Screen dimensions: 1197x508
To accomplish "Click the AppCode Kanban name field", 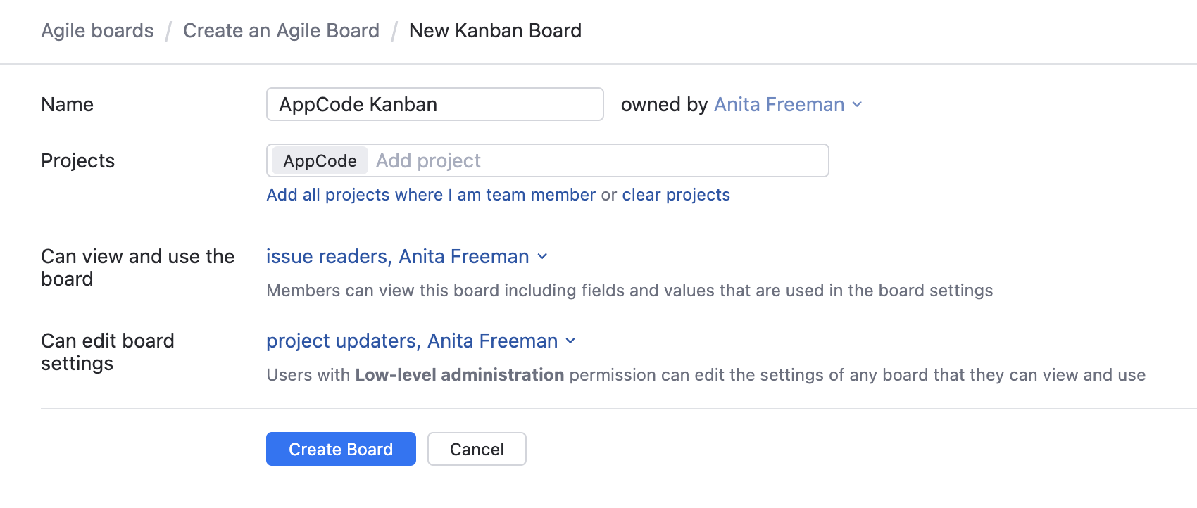I will click(x=434, y=105).
